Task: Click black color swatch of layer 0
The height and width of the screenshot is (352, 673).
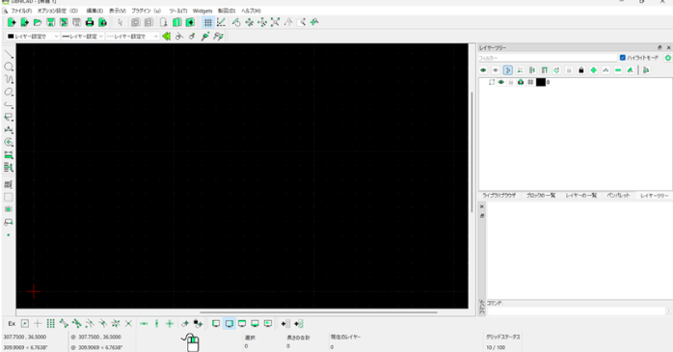Action: click(x=541, y=82)
